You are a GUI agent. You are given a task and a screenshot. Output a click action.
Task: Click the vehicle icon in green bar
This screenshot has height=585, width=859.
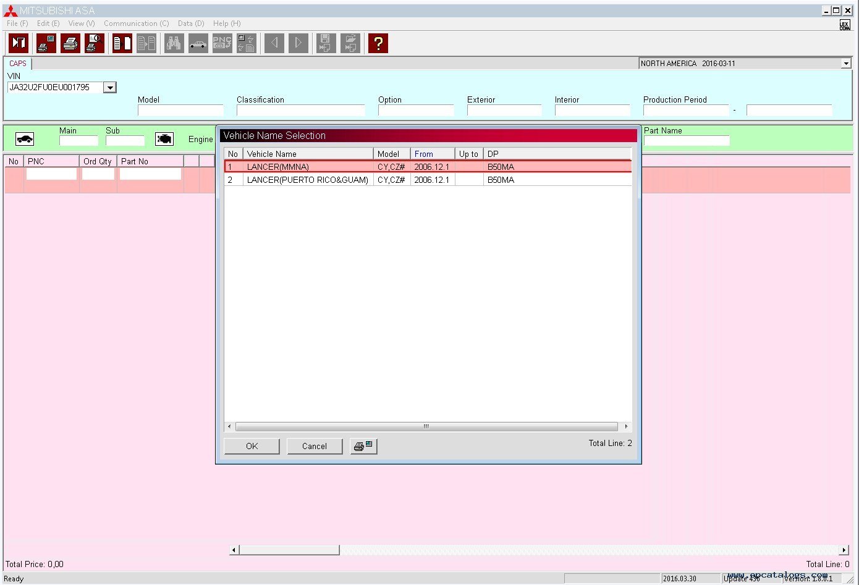[x=25, y=139]
